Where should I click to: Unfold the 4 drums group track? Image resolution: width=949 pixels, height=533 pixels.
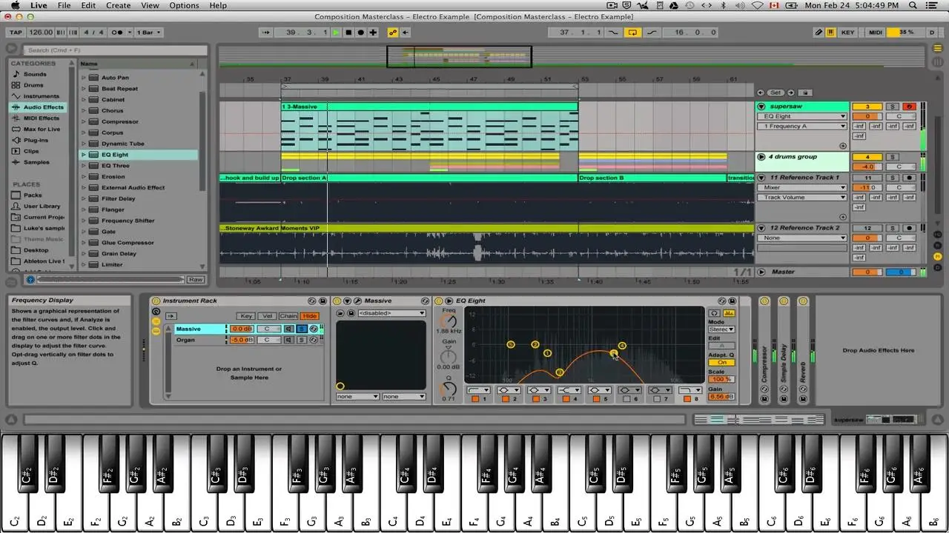point(761,157)
